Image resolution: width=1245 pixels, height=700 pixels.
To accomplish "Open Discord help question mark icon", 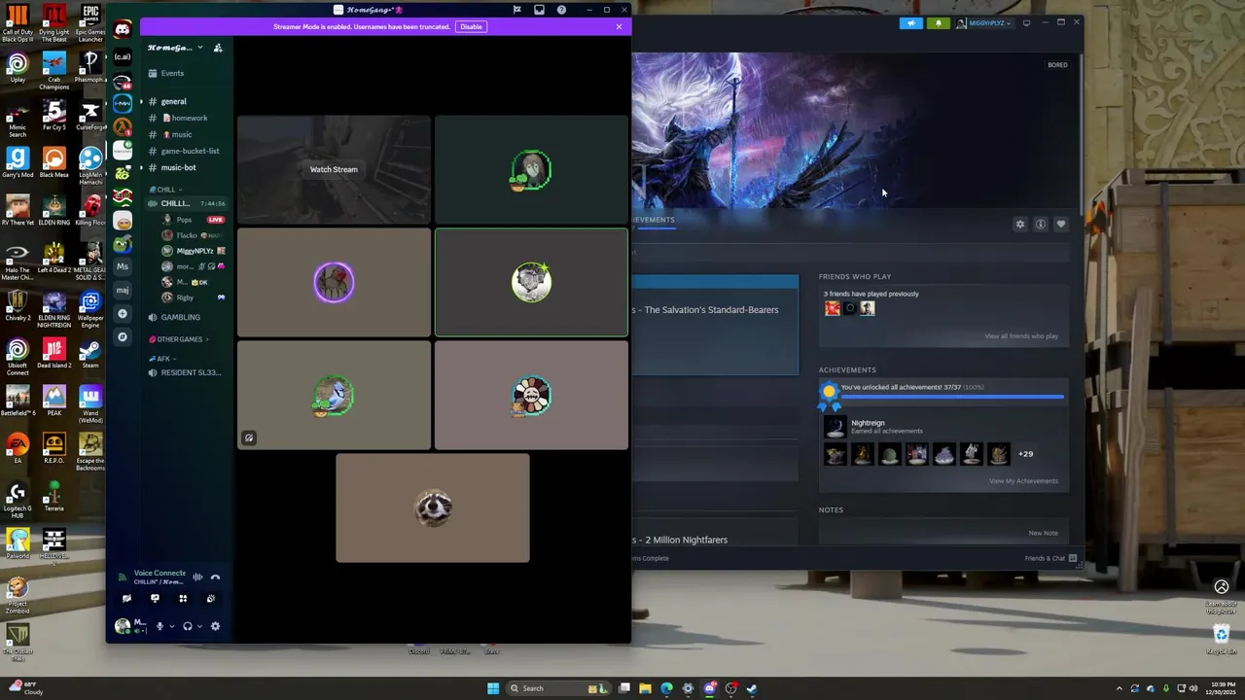I will pyautogui.click(x=561, y=10).
